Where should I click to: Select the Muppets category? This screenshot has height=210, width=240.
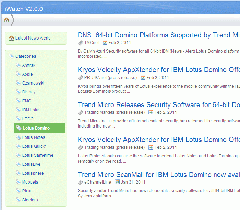tap(30, 182)
